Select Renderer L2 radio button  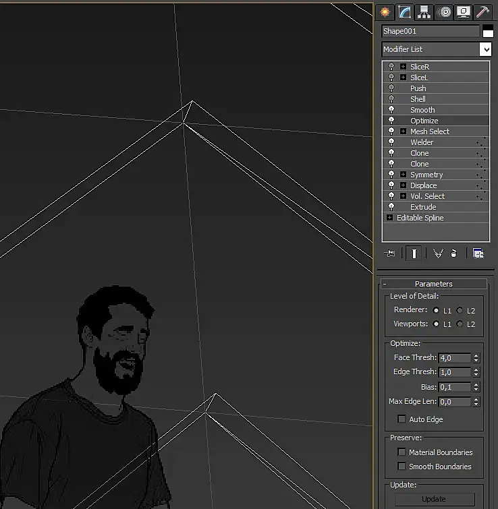click(460, 311)
